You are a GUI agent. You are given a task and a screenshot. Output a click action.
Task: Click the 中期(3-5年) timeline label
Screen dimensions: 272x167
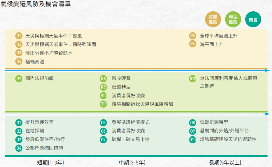tap(132, 163)
